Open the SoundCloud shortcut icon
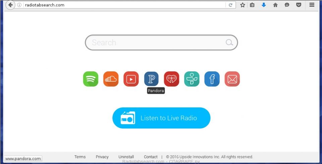The image size is (322, 164). pos(111,79)
